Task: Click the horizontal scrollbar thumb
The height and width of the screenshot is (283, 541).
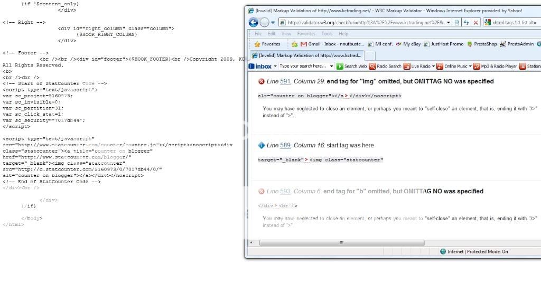Action: 342,242
